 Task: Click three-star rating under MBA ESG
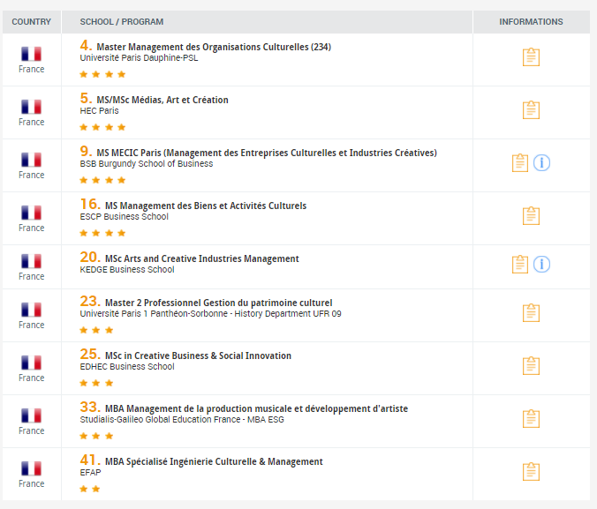pyautogui.click(x=96, y=436)
